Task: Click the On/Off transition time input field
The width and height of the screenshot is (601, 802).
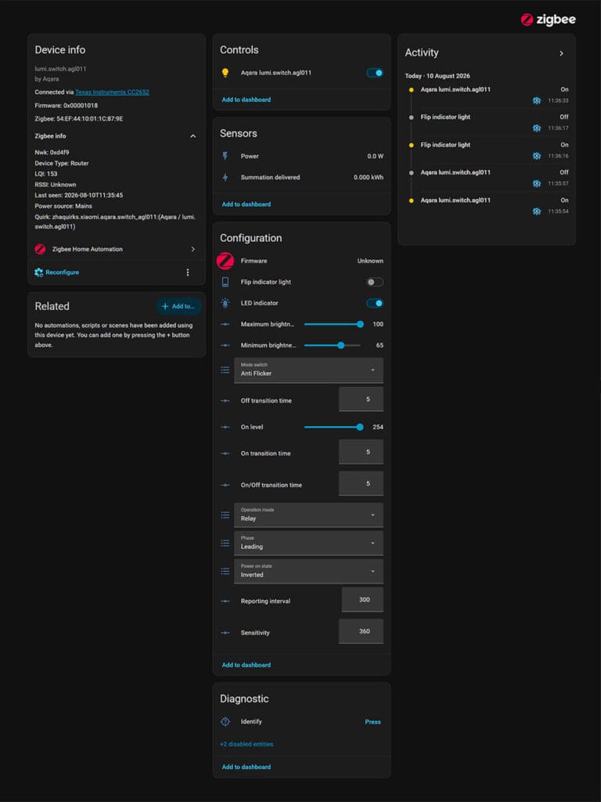Action: coord(362,483)
